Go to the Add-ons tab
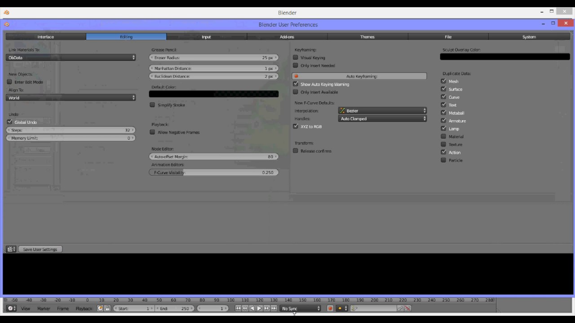Image resolution: width=575 pixels, height=323 pixels. coord(287,37)
